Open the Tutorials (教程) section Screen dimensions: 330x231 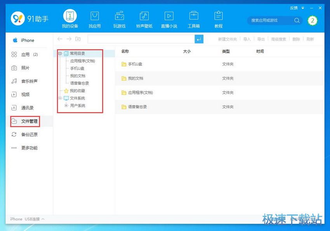coord(219,19)
